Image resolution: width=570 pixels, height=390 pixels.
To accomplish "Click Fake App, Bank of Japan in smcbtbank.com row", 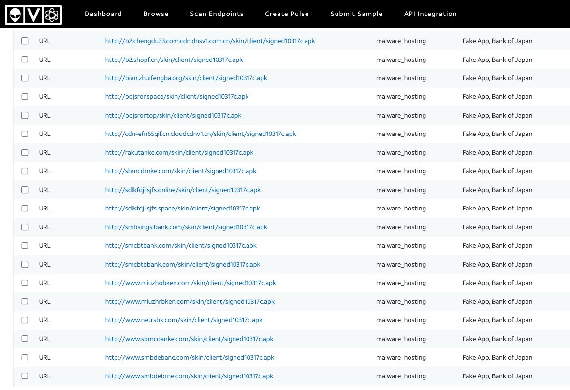I will point(497,246).
